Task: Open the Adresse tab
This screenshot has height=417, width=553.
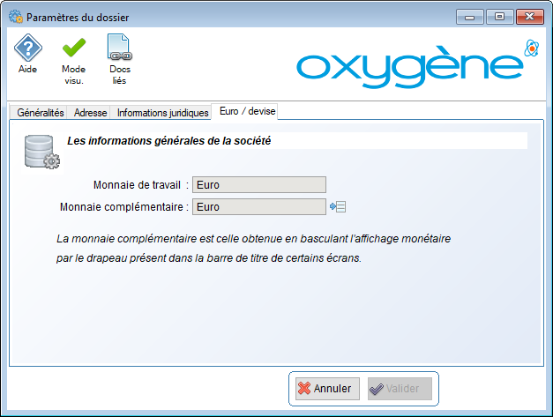Action: point(90,113)
